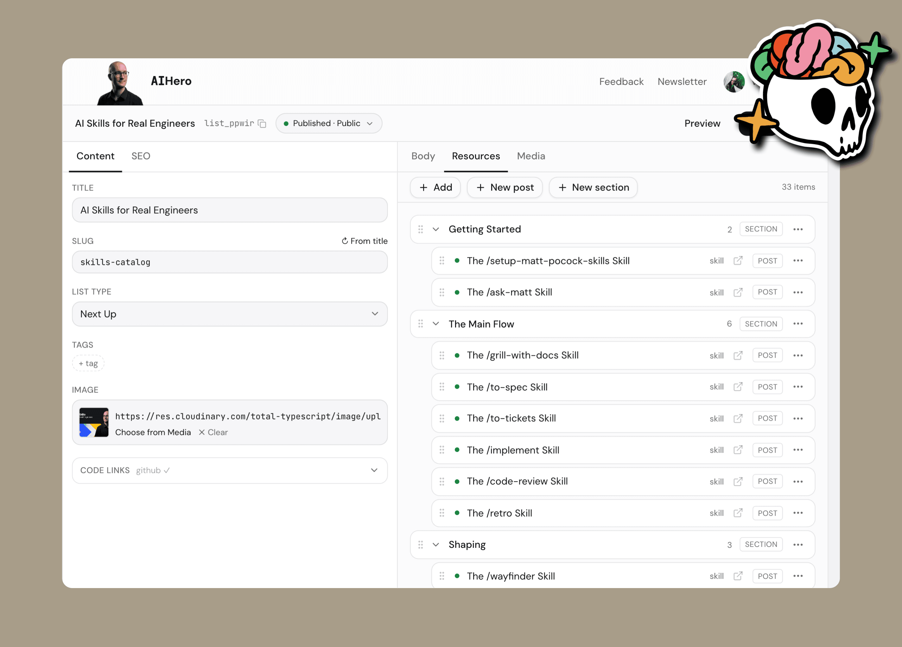Open external link for /ask-matt Skill
This screenshot has height=647, width=902.
tap(738, 292)
